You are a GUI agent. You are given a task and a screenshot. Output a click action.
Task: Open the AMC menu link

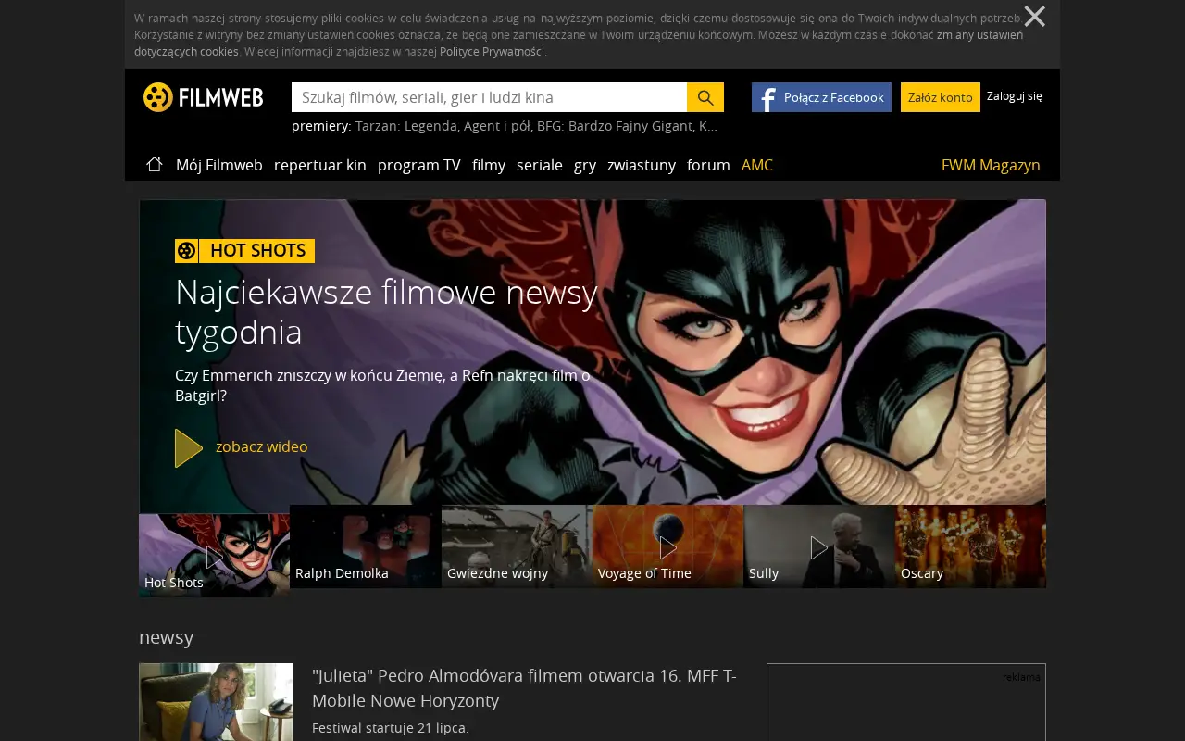click(x=757, y=165)
